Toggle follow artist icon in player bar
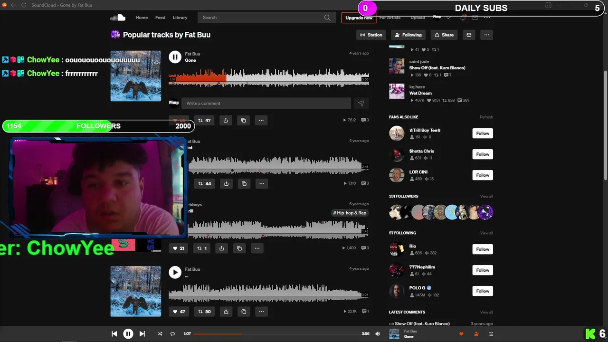 click(476, 334)
